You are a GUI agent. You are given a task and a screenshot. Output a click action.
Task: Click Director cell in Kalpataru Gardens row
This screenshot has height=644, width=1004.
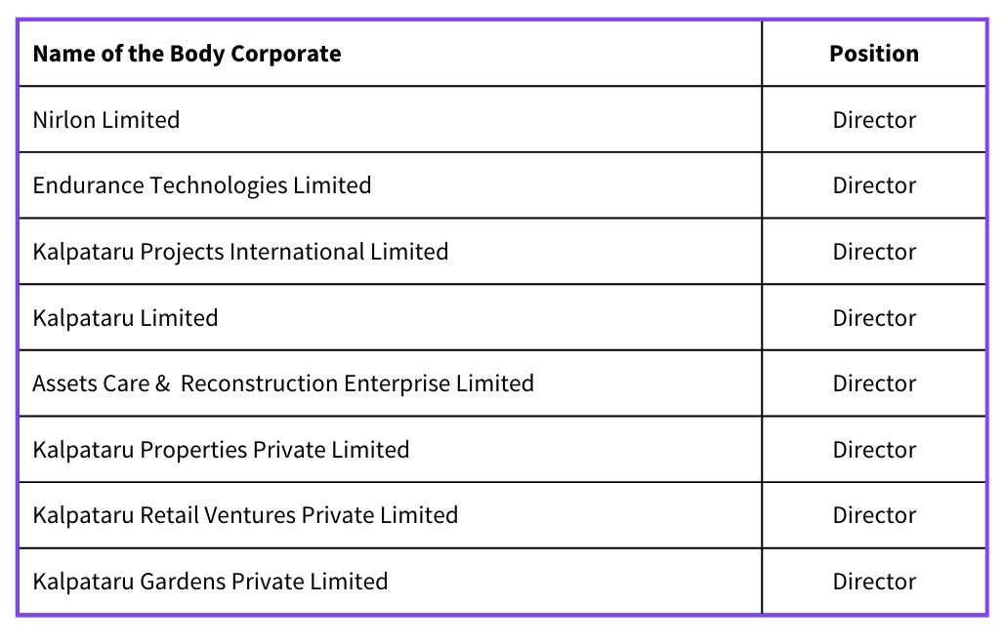[x=874, y=582]
